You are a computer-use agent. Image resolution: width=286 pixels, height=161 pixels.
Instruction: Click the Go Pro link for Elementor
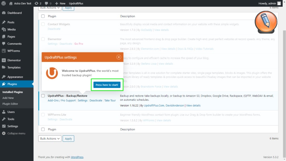pyautogui.click(x=78, y=44)
